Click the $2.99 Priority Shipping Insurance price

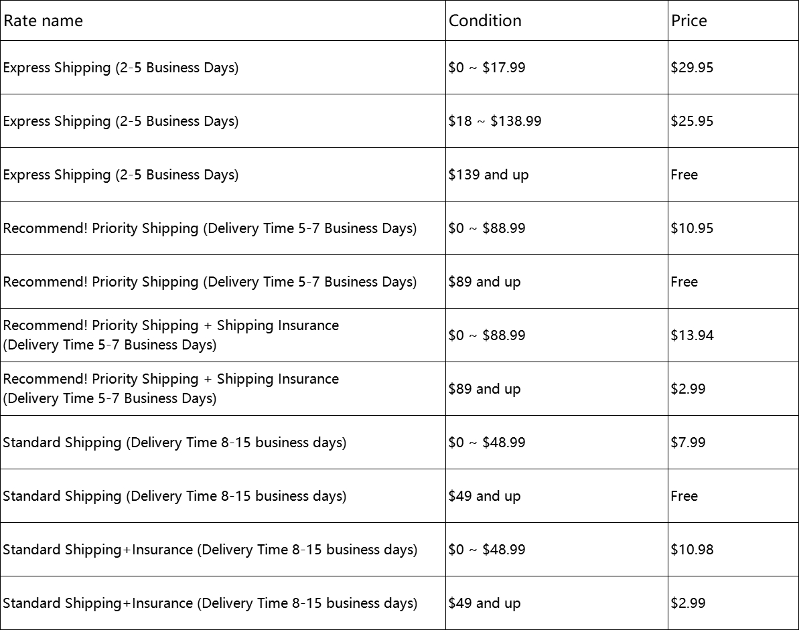pyautogui.click(x=688, y=389)
